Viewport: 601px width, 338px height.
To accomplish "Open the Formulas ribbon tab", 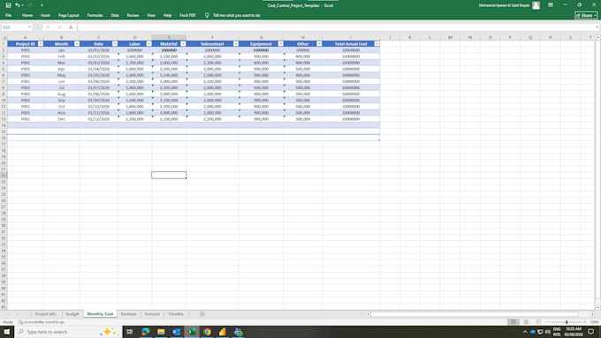I will coord(95,15).
